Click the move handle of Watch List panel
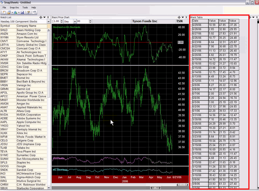This screenshot has width=259, height=191. [41, 17]
